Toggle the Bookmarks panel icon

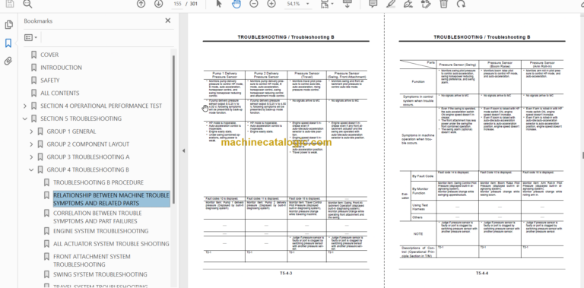pyautogui.click(x=8, y=43)
